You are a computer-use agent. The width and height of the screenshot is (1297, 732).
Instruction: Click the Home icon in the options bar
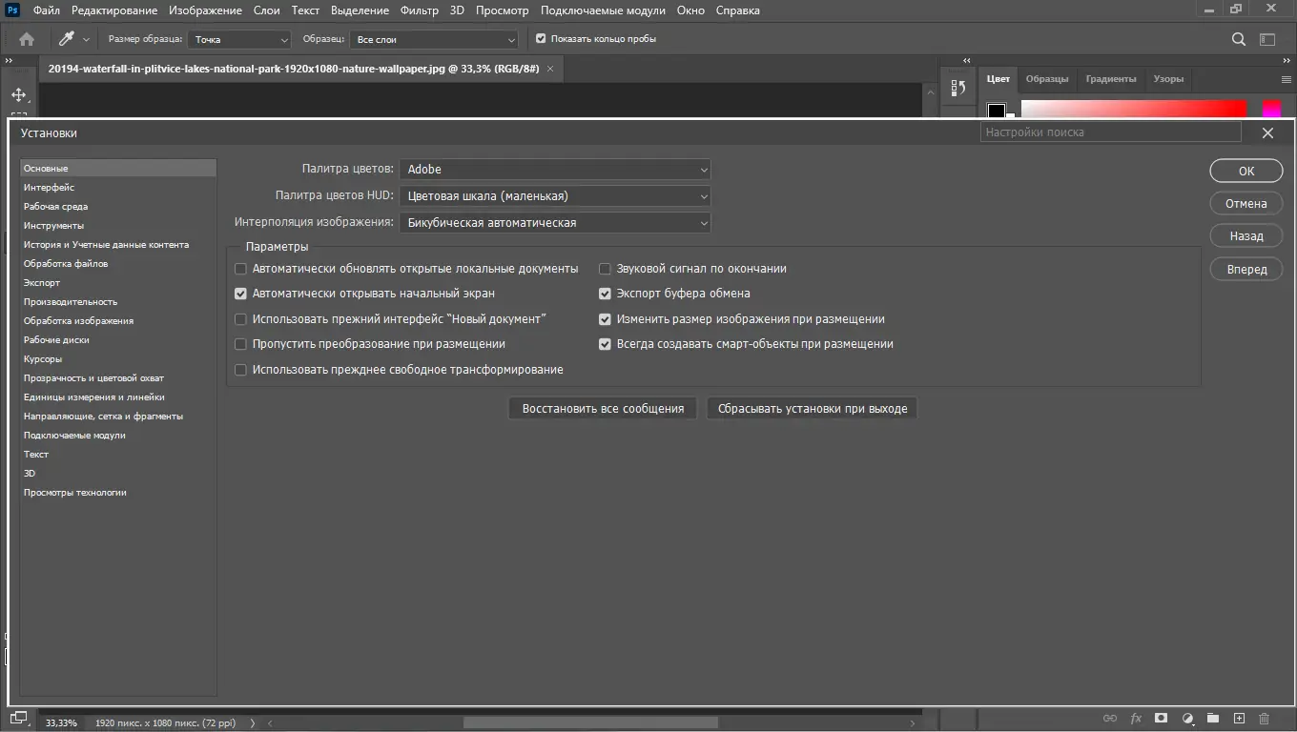27,39
